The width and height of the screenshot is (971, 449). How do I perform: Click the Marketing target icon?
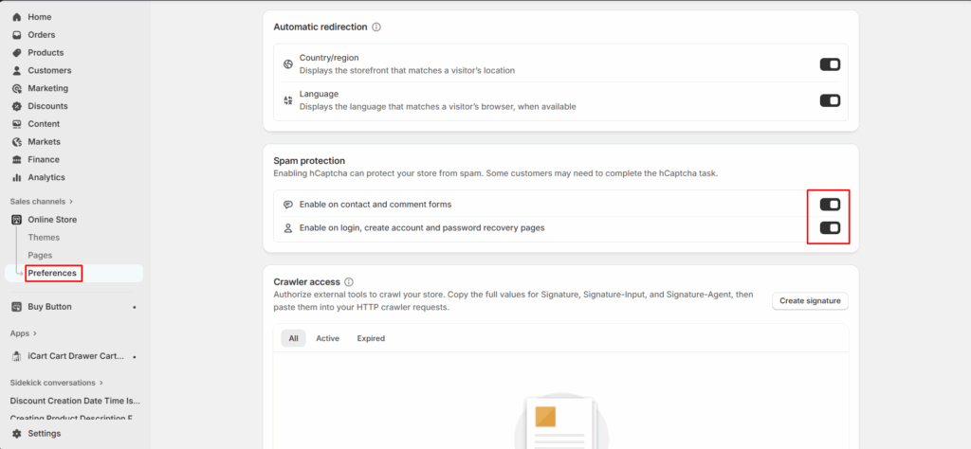click(x=16, y=88)
